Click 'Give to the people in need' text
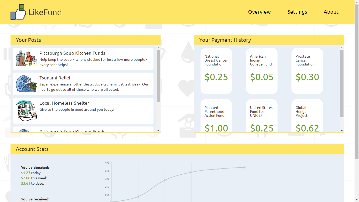This screenshot has width=359, height=202. [x=77, y=109]
